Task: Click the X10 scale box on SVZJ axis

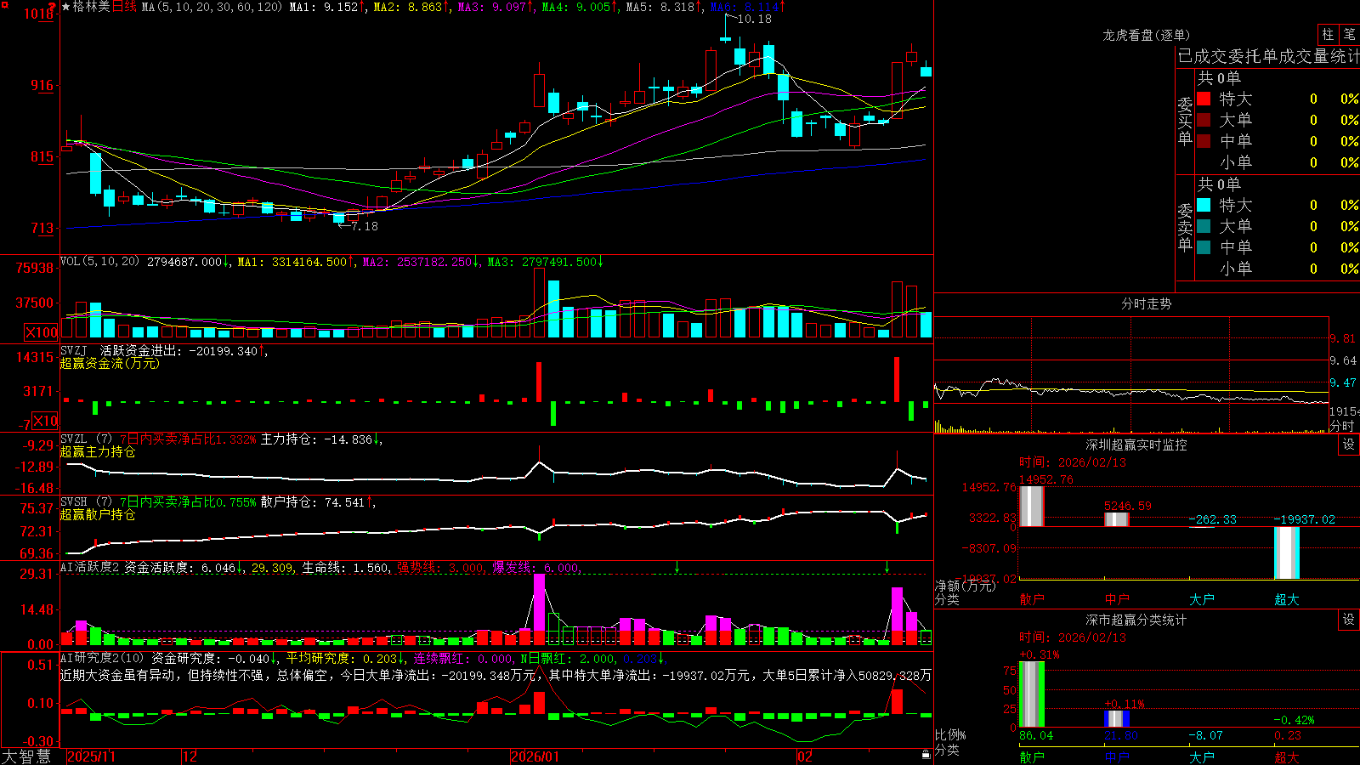Action: (45, 421)
